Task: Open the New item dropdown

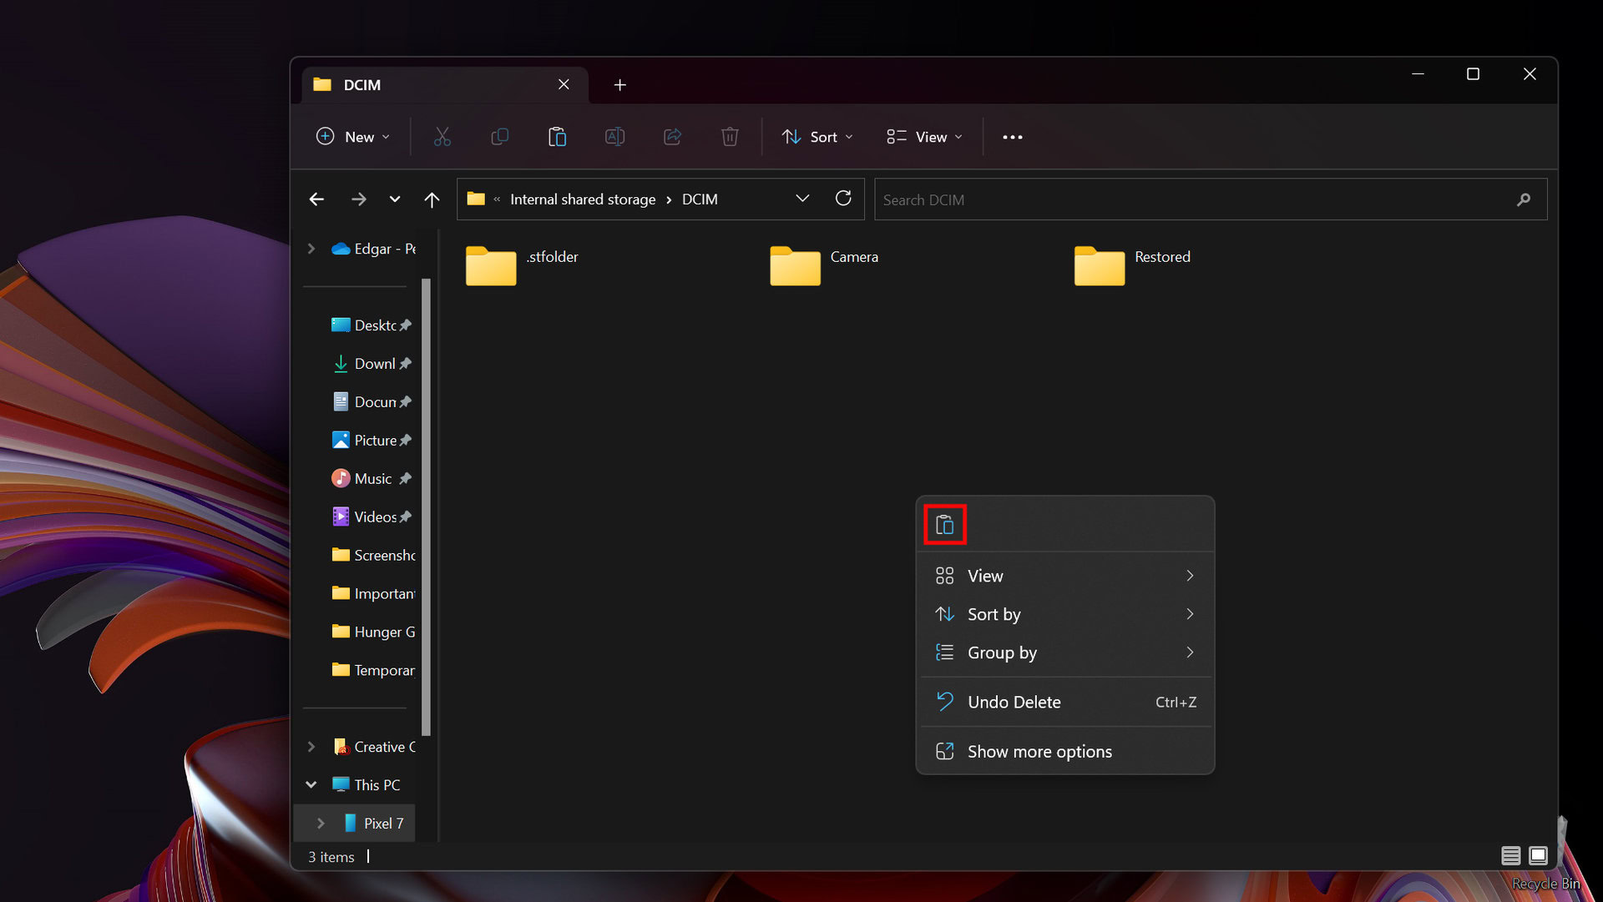Action: coord(353,137)
